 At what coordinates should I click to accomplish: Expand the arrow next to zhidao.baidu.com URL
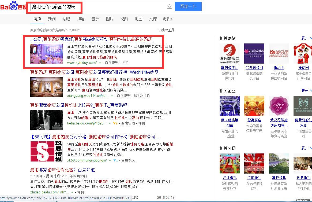click(x=72, y=192)
